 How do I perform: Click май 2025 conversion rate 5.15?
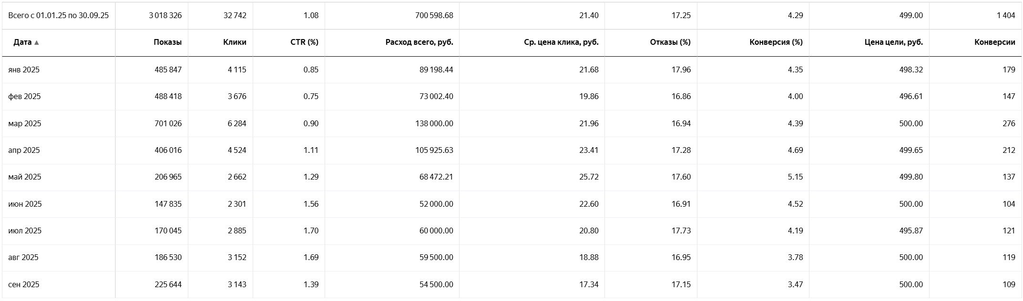click(x=795, y=177)
